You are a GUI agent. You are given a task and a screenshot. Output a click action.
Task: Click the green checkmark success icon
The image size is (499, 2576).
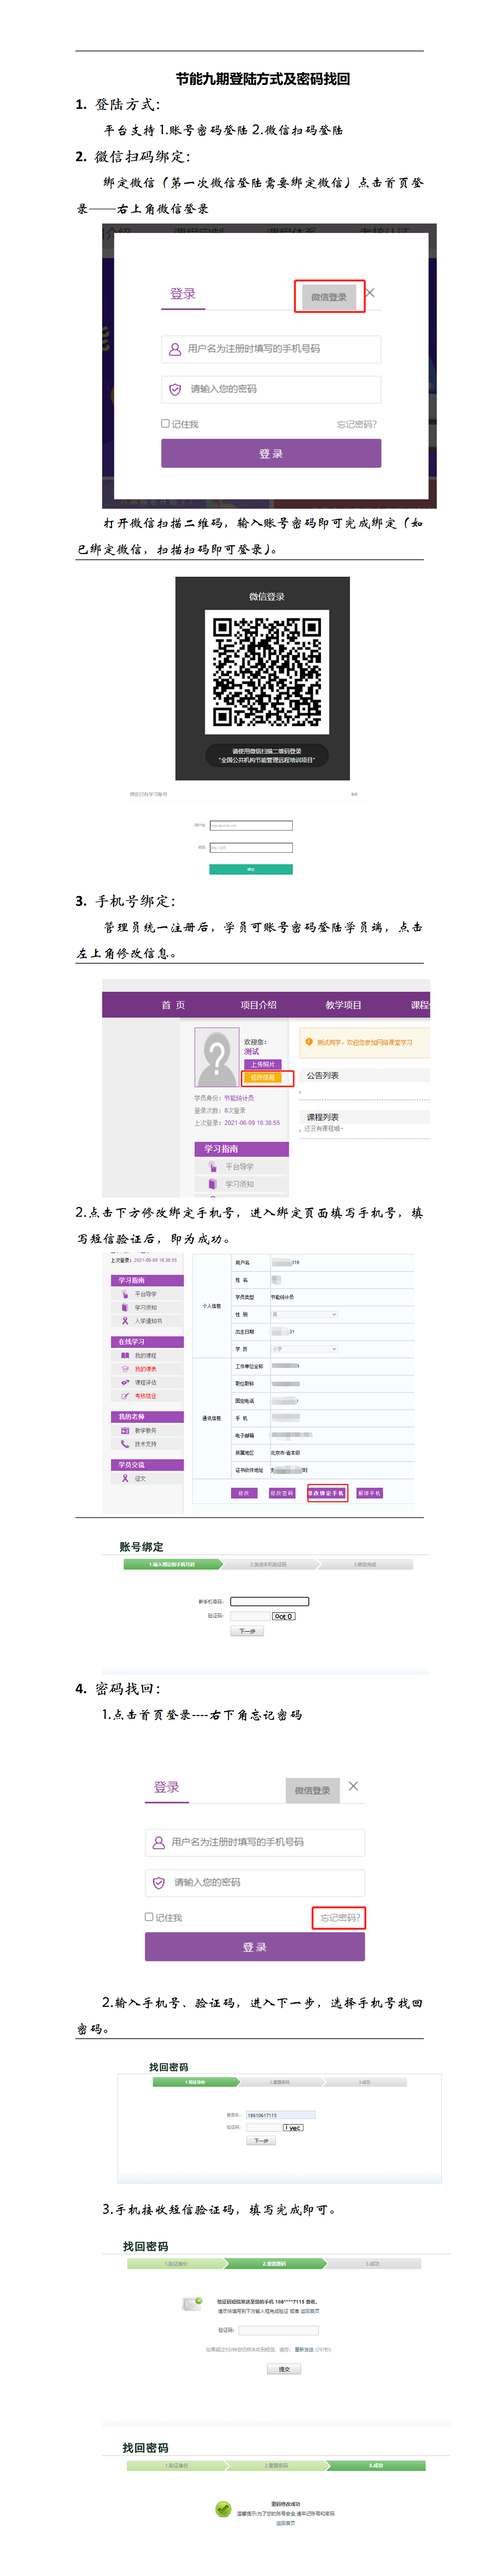tap(223, 2508)
